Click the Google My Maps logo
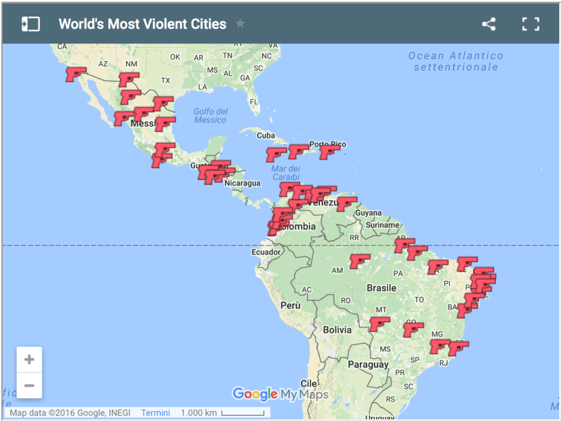 click(280, 394)
